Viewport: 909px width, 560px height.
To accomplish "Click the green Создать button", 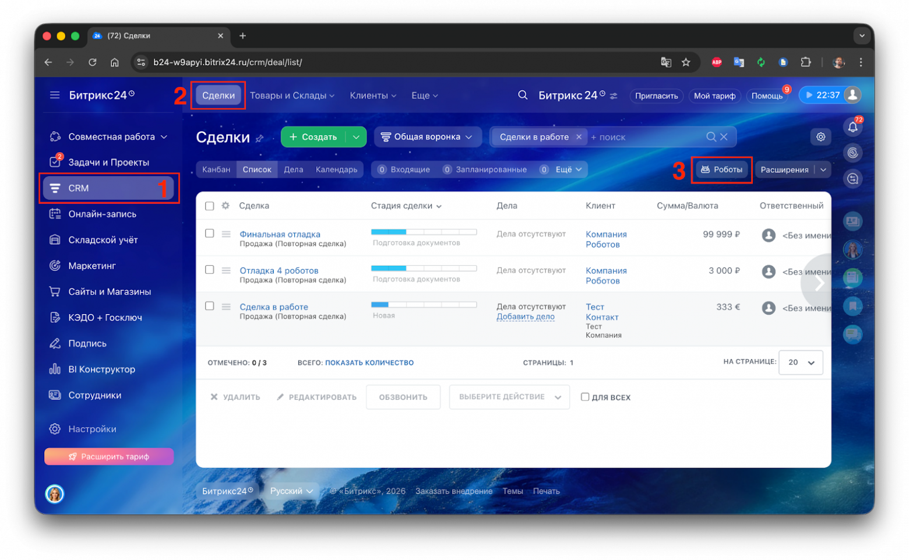I will 313,137.
